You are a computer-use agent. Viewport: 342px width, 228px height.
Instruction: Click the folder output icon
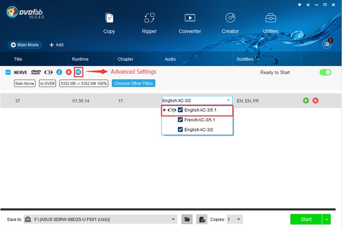tap(187, 219)
